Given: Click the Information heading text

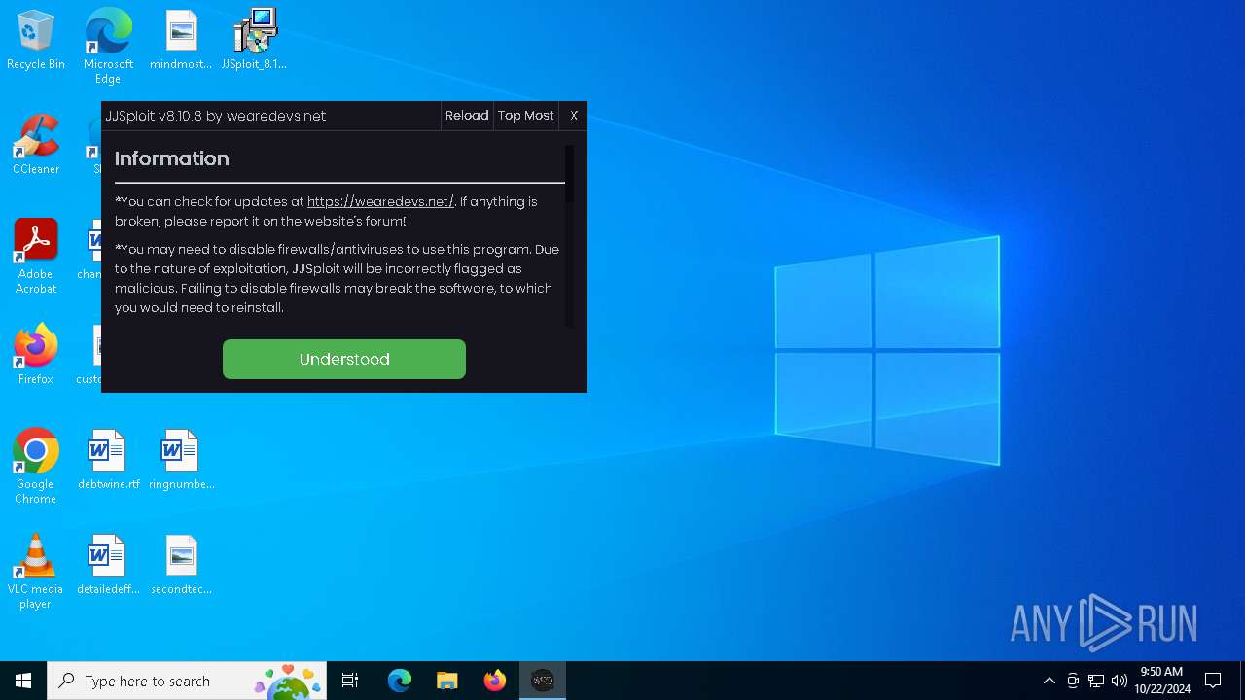Looking at the screenshot, I should click(x=172, y=158).
